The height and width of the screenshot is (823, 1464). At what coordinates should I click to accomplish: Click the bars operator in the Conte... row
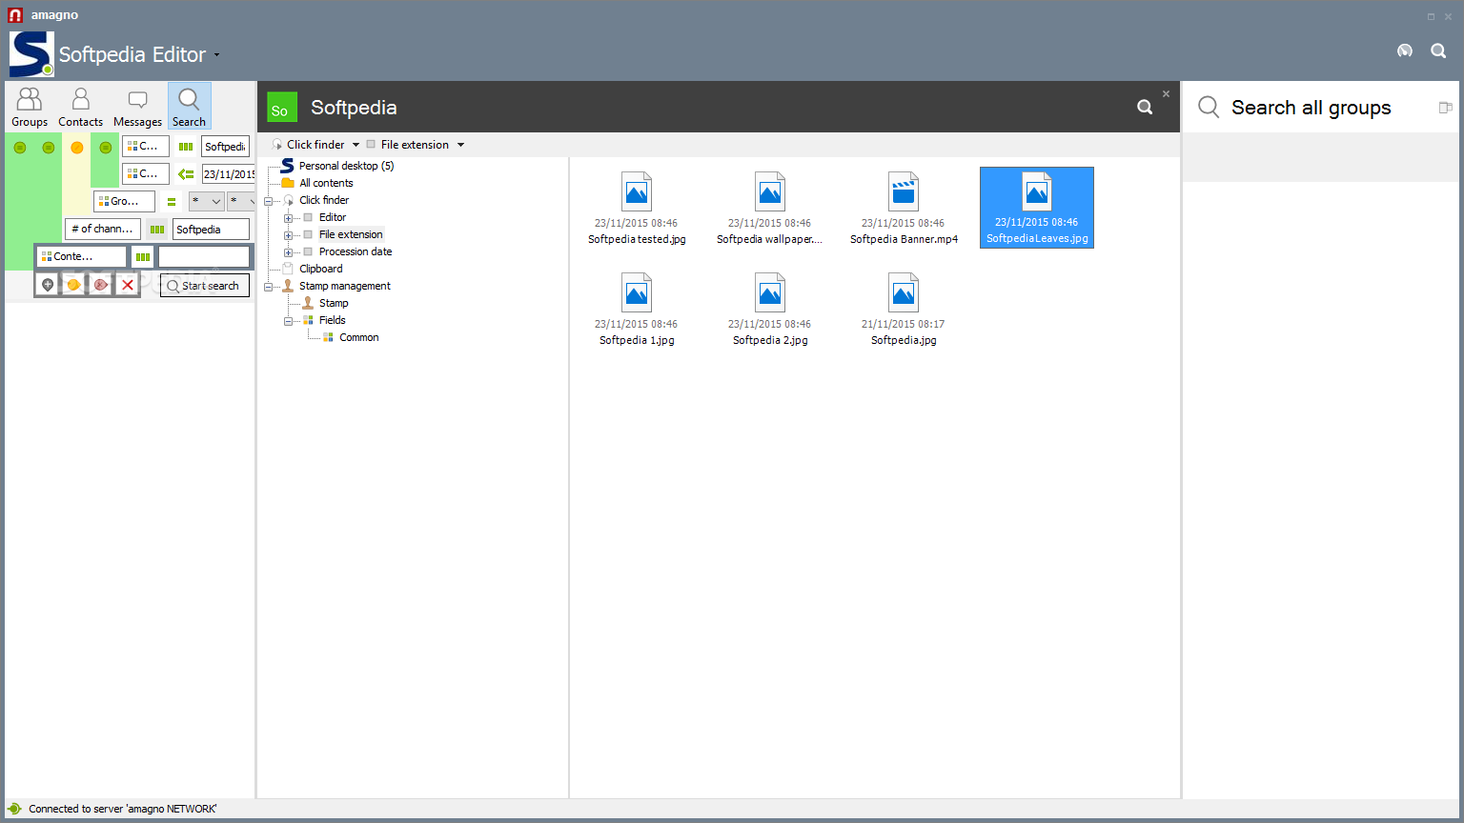[x=143, y=256]
